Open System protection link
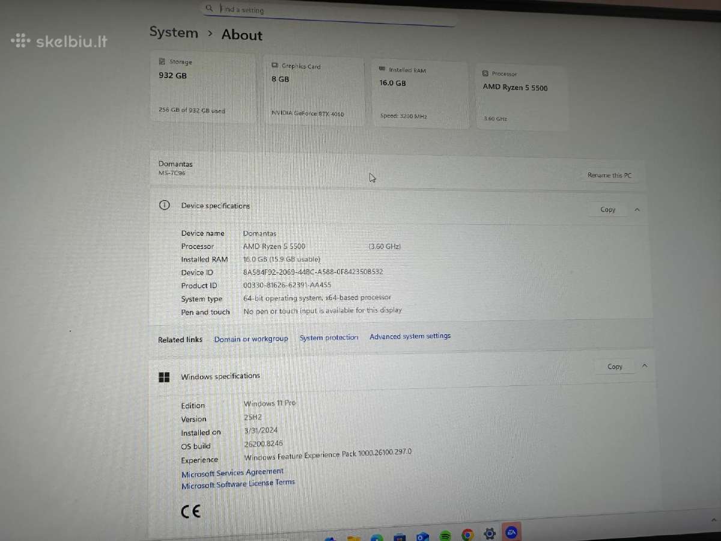This screenshot has width=721, height=541. [329, 338]
